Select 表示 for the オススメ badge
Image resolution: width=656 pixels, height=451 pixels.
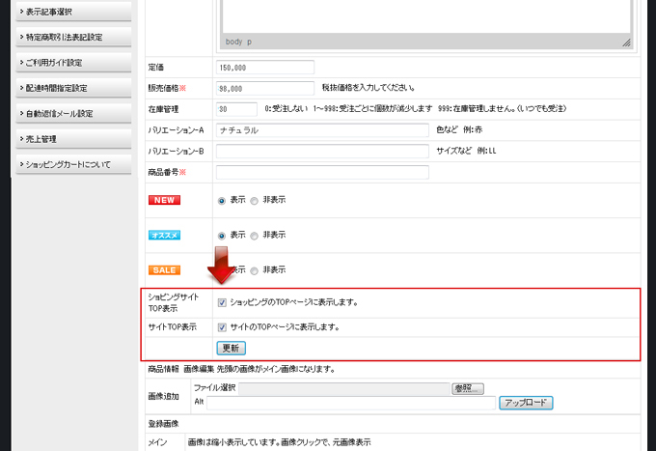click(223, 236)
